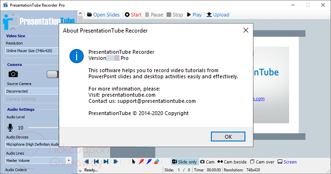Viewport: 331px width, 174px height.
Task: Switch to Slide only layout
Action: click(x=185, y=162)
